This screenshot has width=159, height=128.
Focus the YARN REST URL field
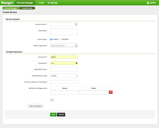[x=64, y=69]
